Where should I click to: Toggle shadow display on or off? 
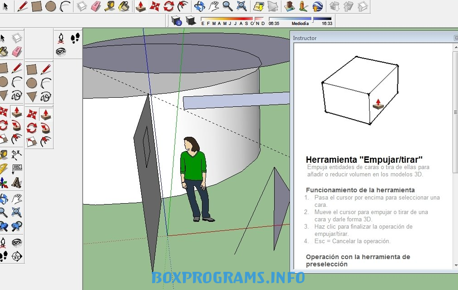point(191,20)
